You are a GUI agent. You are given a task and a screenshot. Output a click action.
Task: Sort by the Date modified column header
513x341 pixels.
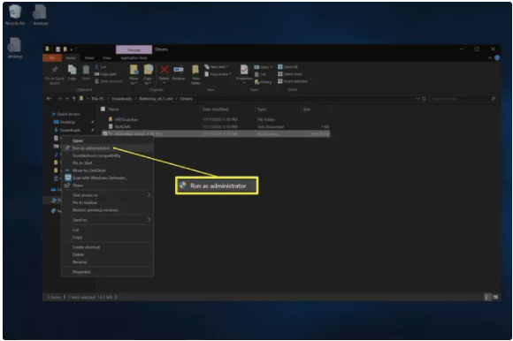tap(215, 109)
